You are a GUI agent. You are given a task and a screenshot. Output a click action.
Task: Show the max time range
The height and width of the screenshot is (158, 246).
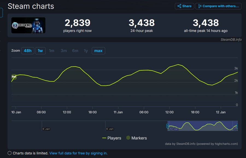(x=98, y=51)
